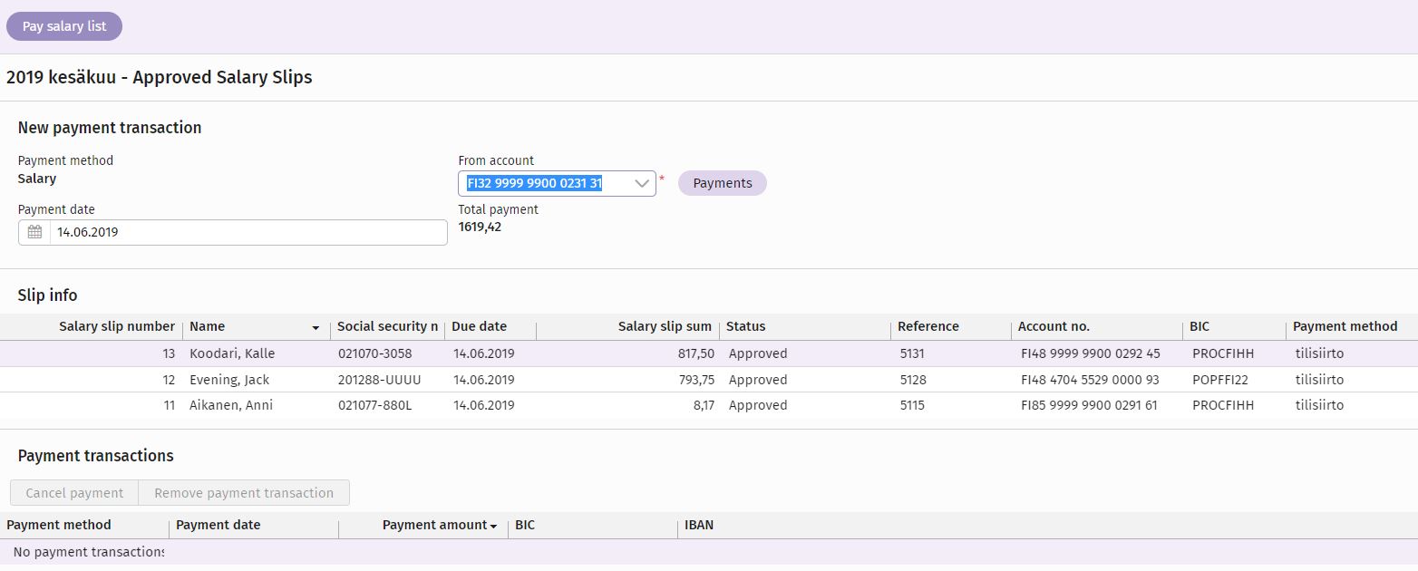Viewport: 1418px width, 571px height.
Task: Click Payment method header in Payment transactions
Action: pyautogui.click(x=59, y=525)
